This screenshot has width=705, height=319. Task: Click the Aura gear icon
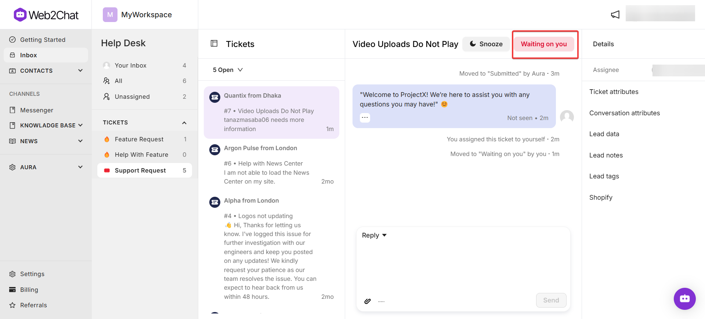[12, 167]
